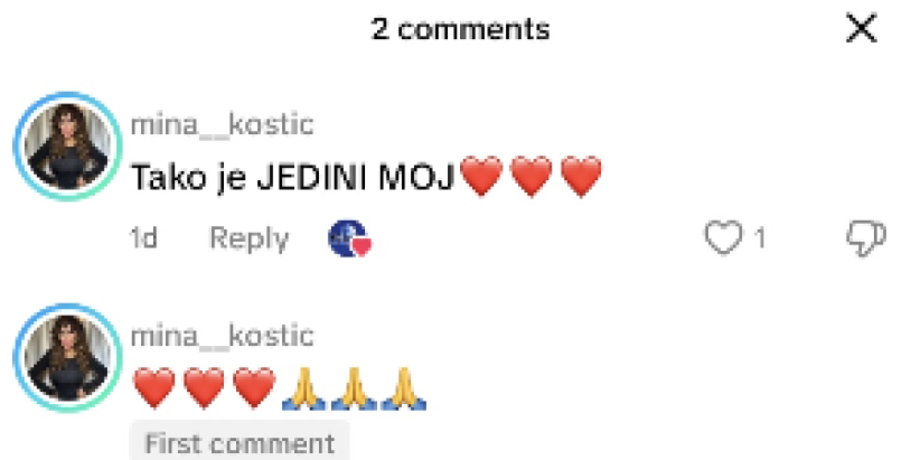
Task: Click the "2 comments" header title
Action: point(461,29)
